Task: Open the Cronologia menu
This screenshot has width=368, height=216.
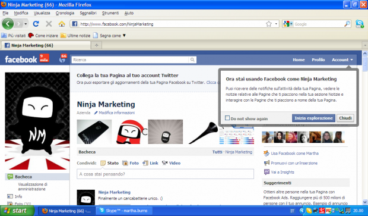Action: click(x=65, y=13)
